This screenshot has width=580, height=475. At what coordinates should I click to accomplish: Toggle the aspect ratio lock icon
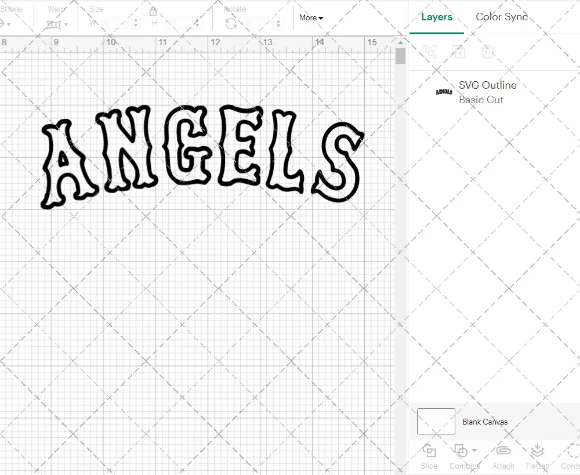153,12
